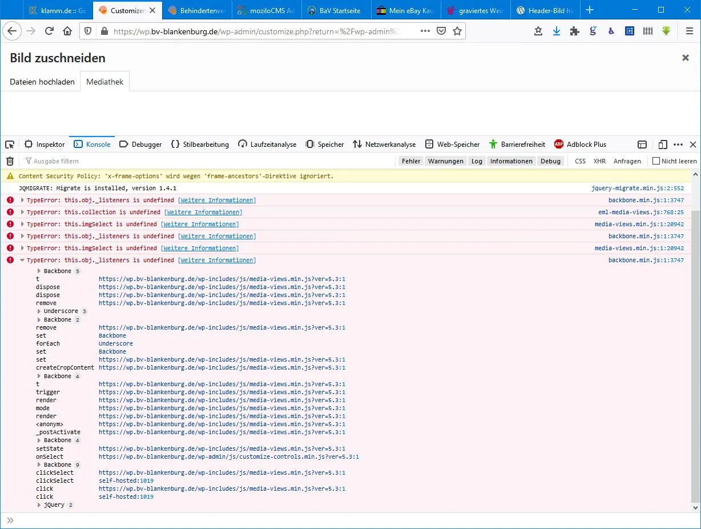Clear the console output with trash icon

coord(10,161)
